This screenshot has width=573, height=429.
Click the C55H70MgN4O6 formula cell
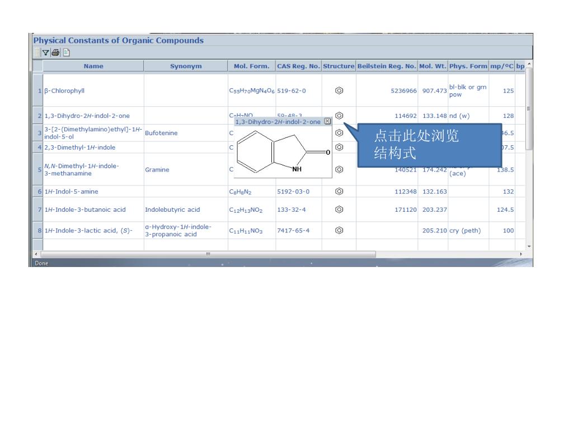point(251,90)
